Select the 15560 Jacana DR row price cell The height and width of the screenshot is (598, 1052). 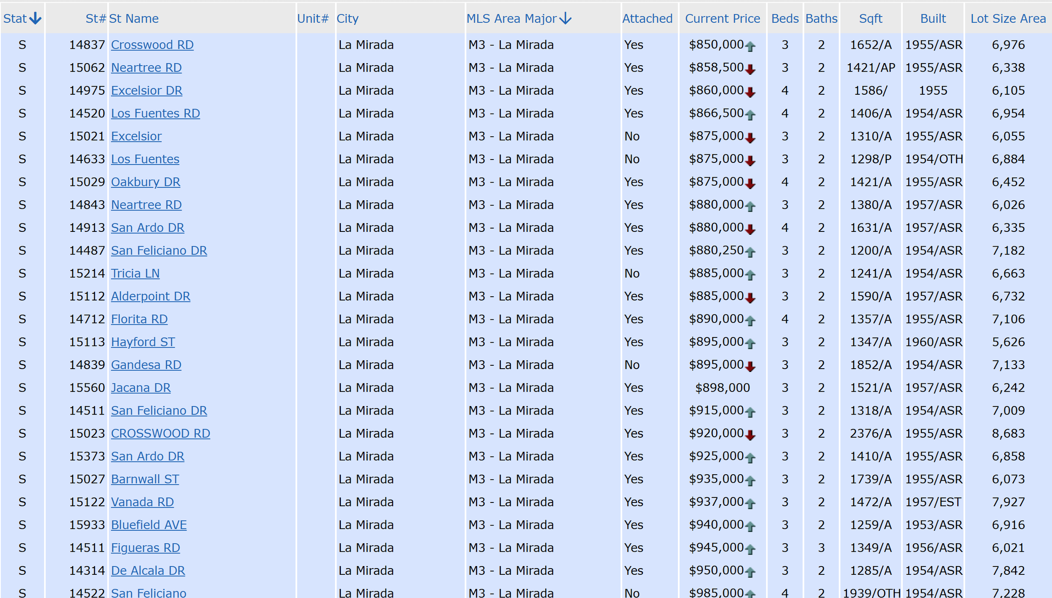(722, 388)
